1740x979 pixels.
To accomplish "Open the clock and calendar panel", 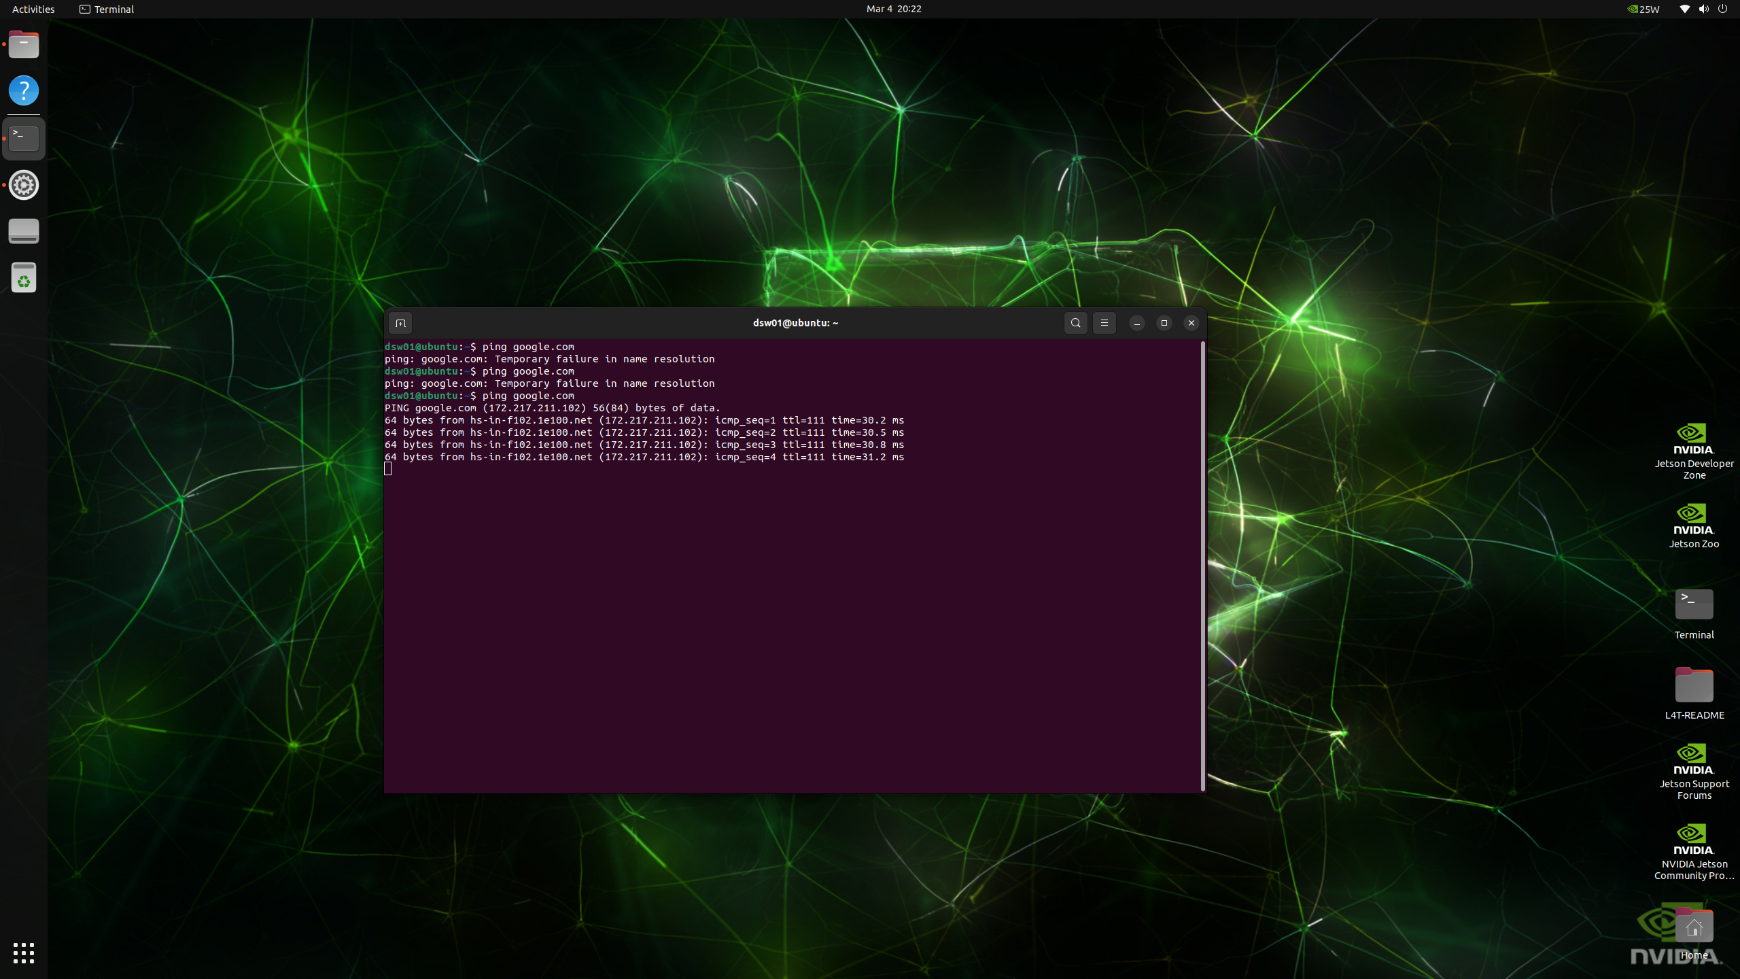I will 893,9.
